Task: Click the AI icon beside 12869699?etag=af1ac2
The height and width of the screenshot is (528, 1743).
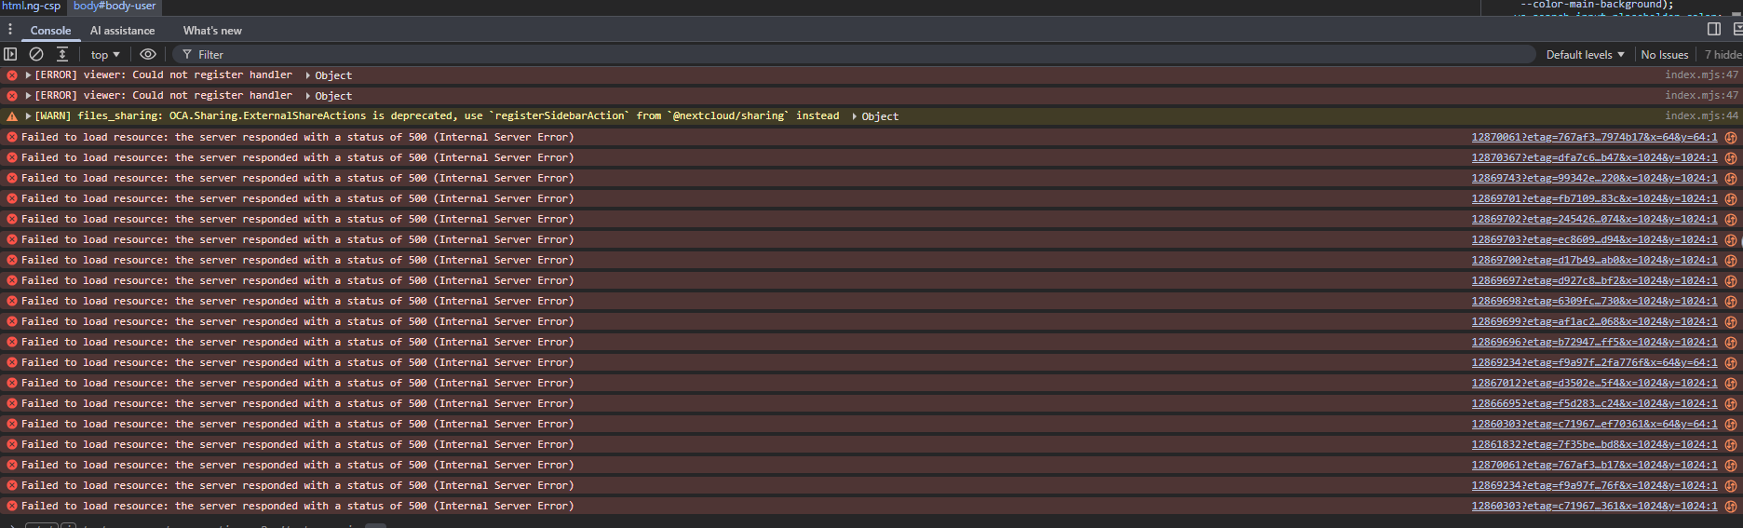Action: pyautogui.click(x=1731, y=321)
